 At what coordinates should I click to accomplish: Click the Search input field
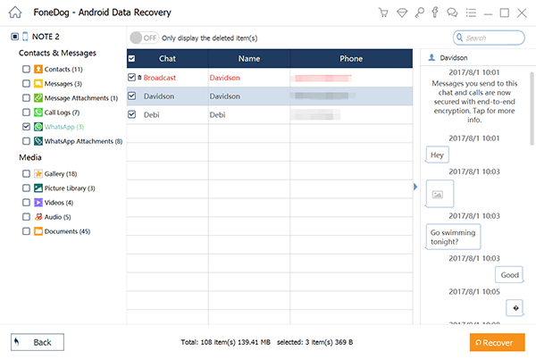(489, 38)
